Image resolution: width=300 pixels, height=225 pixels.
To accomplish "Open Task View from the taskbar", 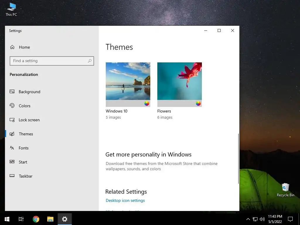I will (21, 219).
